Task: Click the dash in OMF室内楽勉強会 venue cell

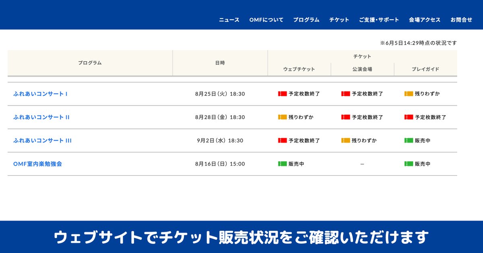Action: pyautogui.click(x=362, y=164)
